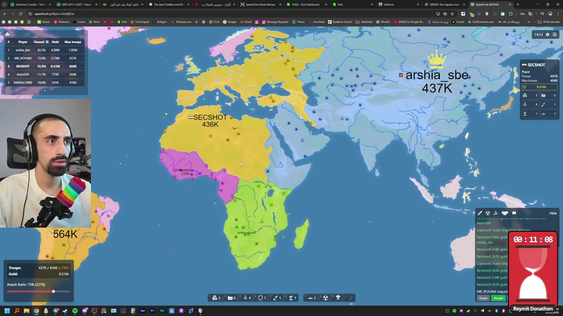Click the Player column header

pos(23,42)
